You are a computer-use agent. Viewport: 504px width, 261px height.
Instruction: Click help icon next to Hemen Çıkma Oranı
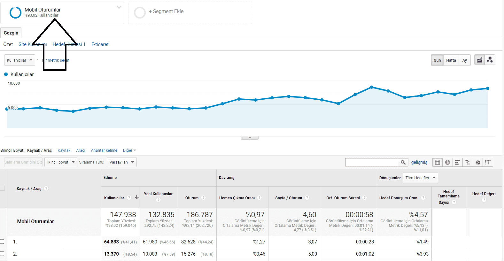pos(260,198)
